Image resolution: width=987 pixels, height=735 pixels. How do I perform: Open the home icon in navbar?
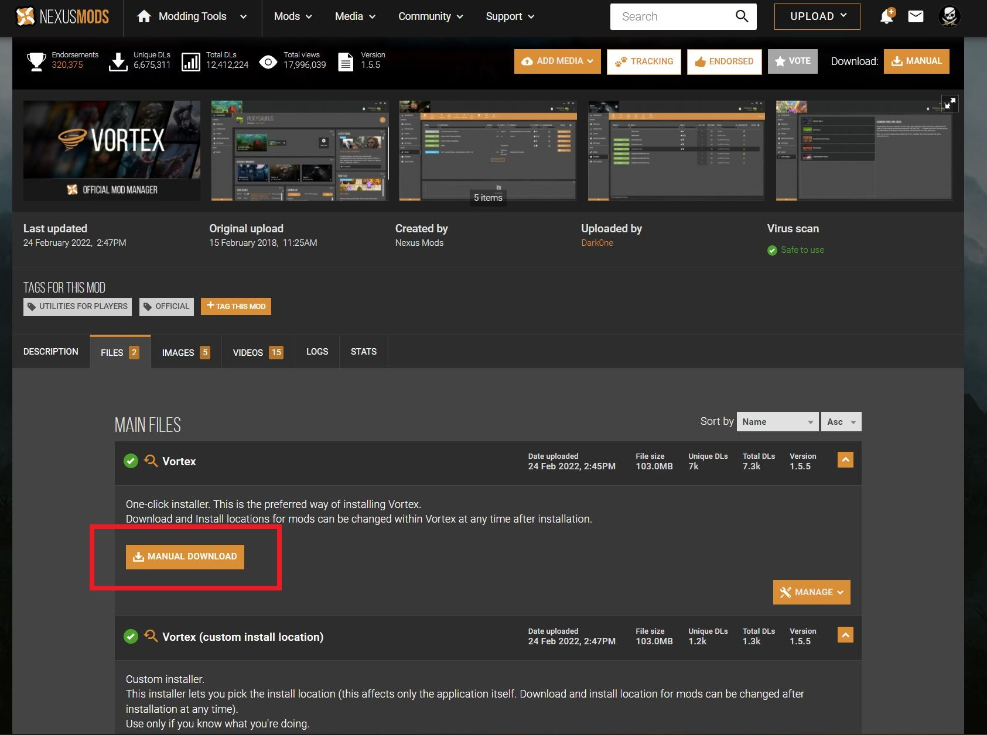144,16
